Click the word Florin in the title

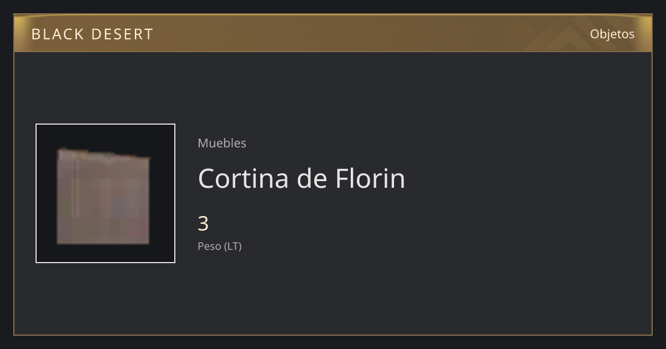click(x=370, y=178)
